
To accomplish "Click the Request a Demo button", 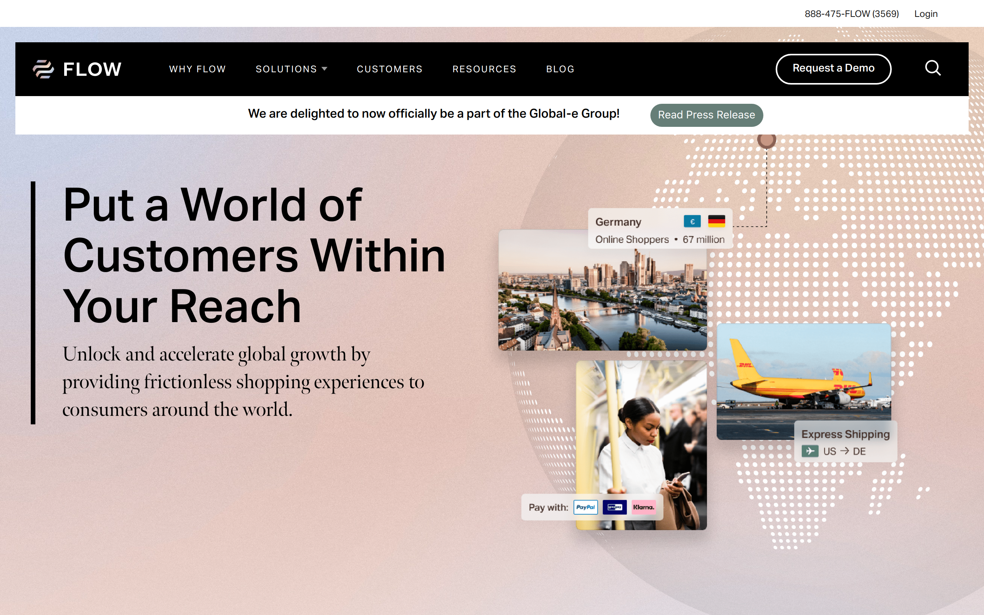I will pos(833,69).
